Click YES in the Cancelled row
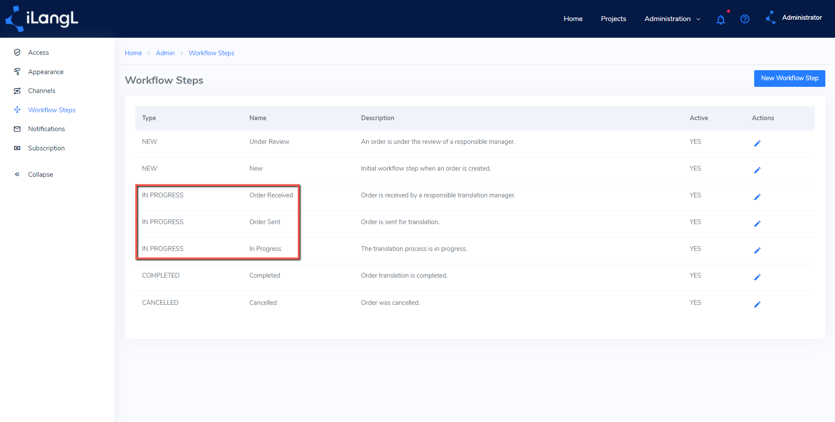Viewport: 835px width, 422px height. (x=695, y=303)
